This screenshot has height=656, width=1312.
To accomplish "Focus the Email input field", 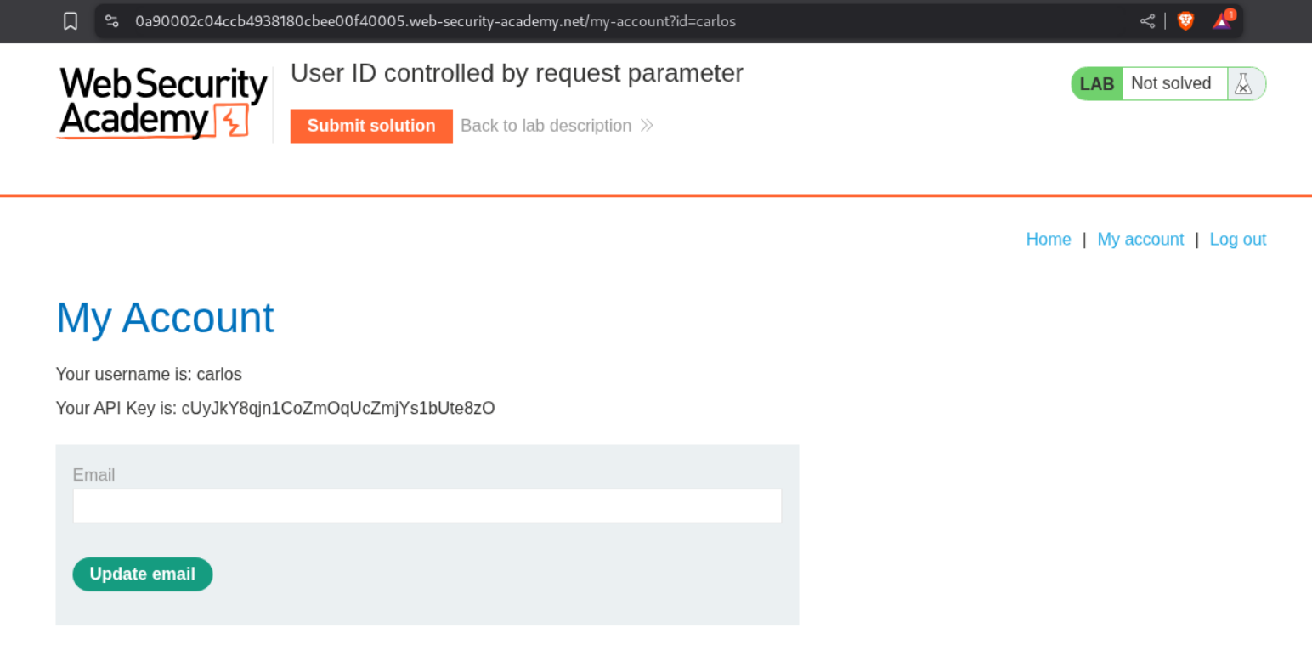I will coord(427,506).
